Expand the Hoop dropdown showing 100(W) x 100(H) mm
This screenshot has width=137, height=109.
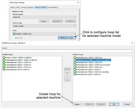(x=44, y=34)
